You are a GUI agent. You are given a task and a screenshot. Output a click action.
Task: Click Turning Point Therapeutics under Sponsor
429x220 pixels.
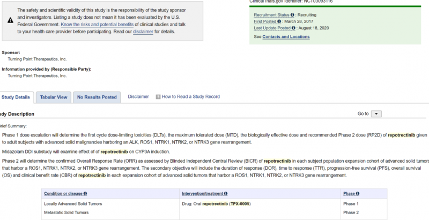37,59
